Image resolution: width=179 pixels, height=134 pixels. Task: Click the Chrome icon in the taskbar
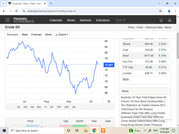click(x=94, y=131)
